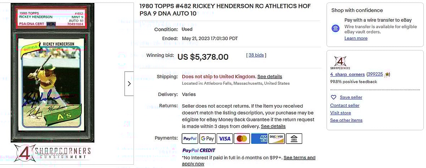426x168 pixels.
Task: Click the Discover card icon
Action: [x=277, y=139]
